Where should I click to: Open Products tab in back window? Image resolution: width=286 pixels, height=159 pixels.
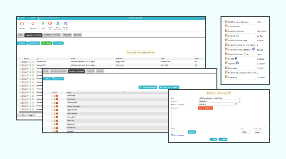[x=67, y=35]
